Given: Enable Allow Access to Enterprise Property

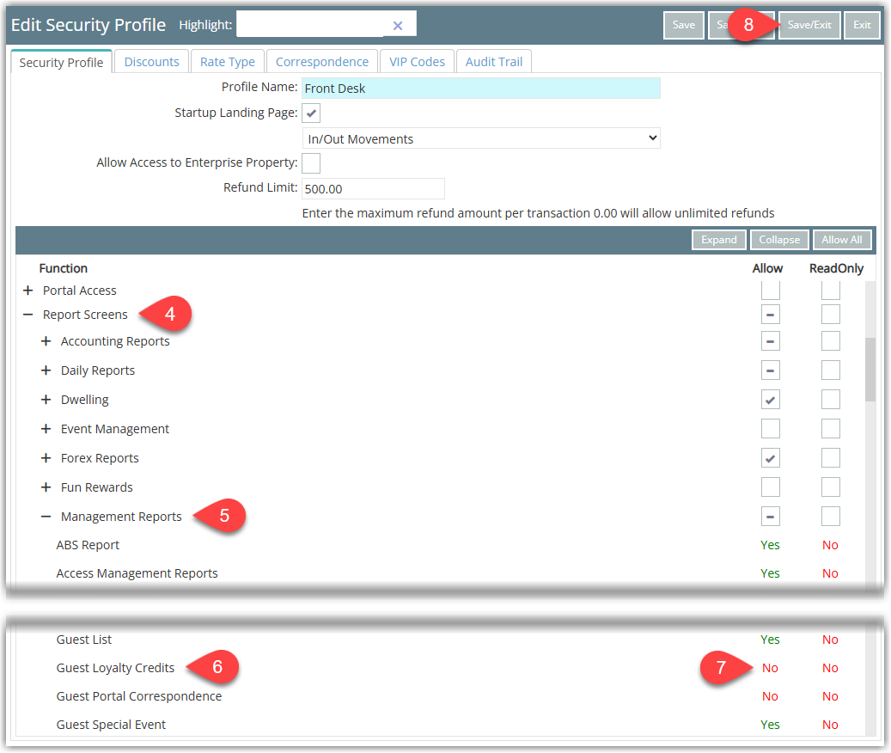Looking at the screenshot, I should 311,163.
